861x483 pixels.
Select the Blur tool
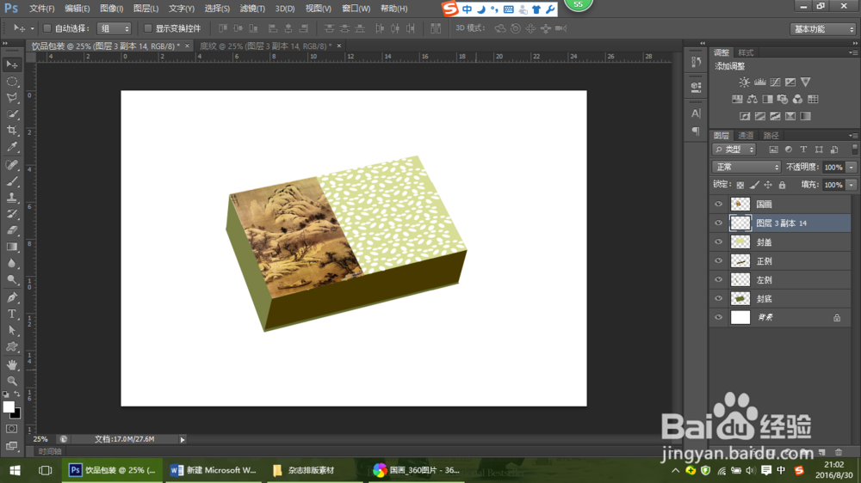coord(11,263)
